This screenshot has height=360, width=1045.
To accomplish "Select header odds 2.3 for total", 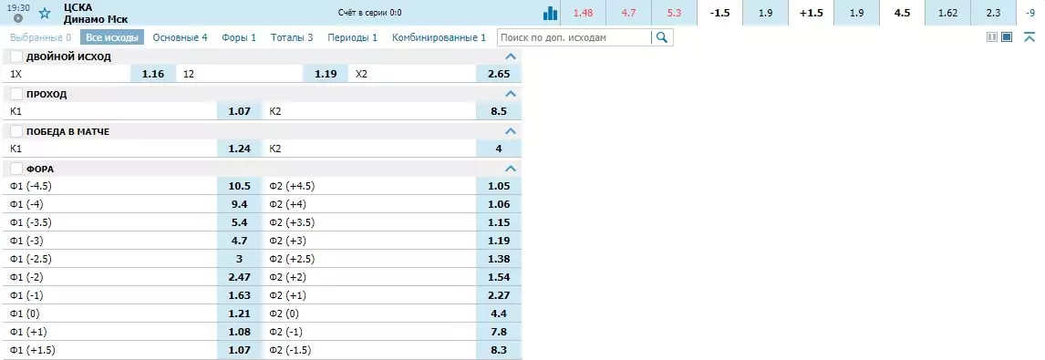I will (x=993, y=13).
